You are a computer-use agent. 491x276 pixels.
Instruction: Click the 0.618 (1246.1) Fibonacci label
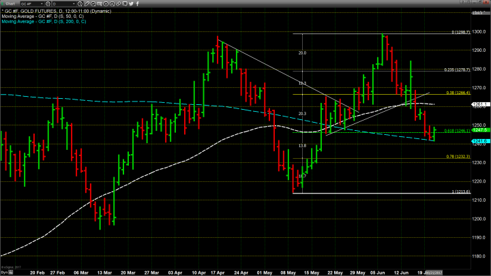pyautogui.click(x=457, y=131)
